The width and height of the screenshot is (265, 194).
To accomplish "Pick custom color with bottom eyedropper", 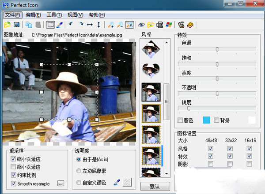I will click(x=117, y=182).
